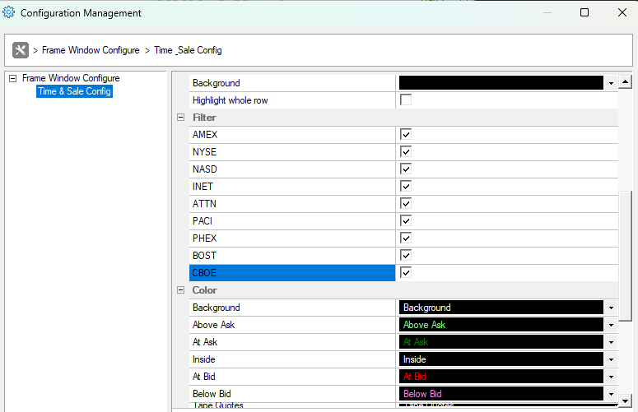The width and height of the screenshot is (638, 412).
Task: Disable the INET filter checkbox
Action: click(x=406, y=187)
